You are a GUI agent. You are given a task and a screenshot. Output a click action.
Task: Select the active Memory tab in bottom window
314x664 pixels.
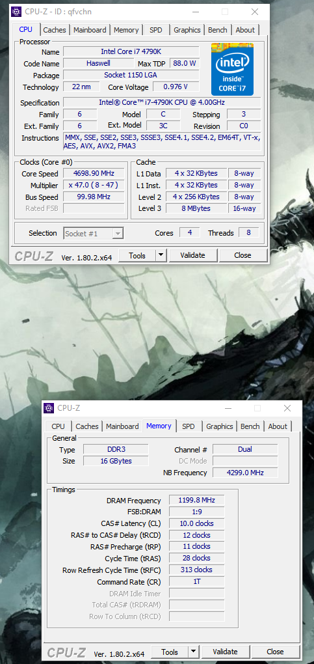tap(159, 426)
